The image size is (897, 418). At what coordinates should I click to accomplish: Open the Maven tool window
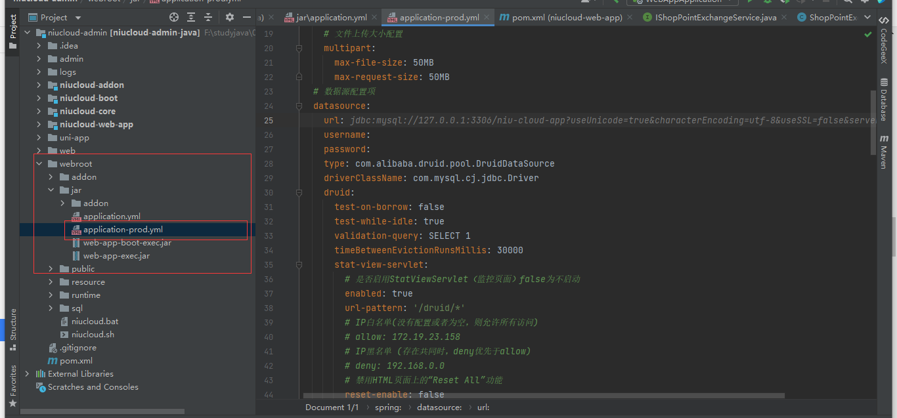[884, 152]
